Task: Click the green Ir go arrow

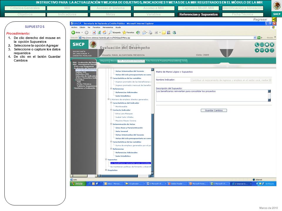Action: [x=259, y=38]
